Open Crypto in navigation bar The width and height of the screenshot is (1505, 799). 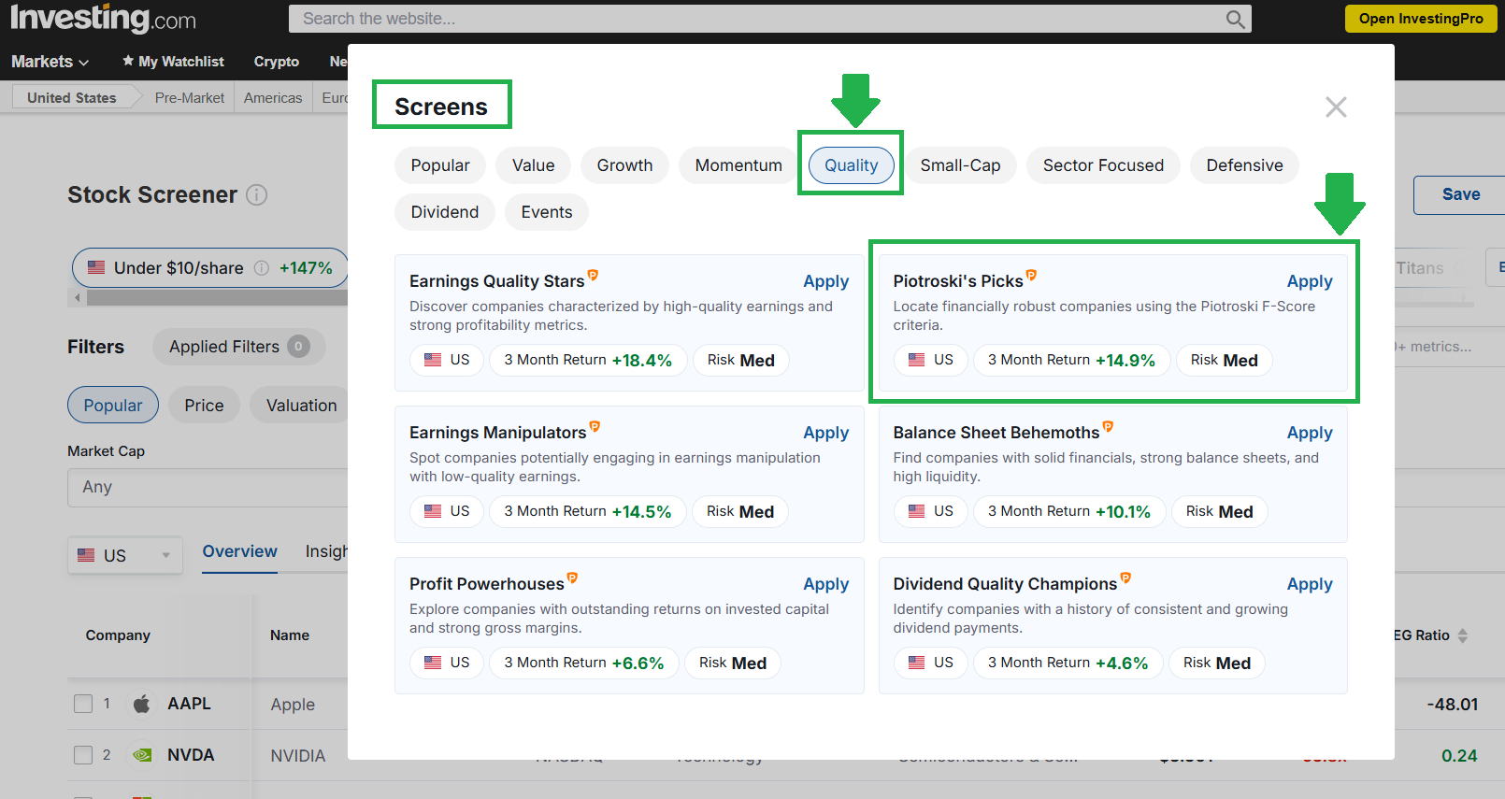tap(277, 62)
